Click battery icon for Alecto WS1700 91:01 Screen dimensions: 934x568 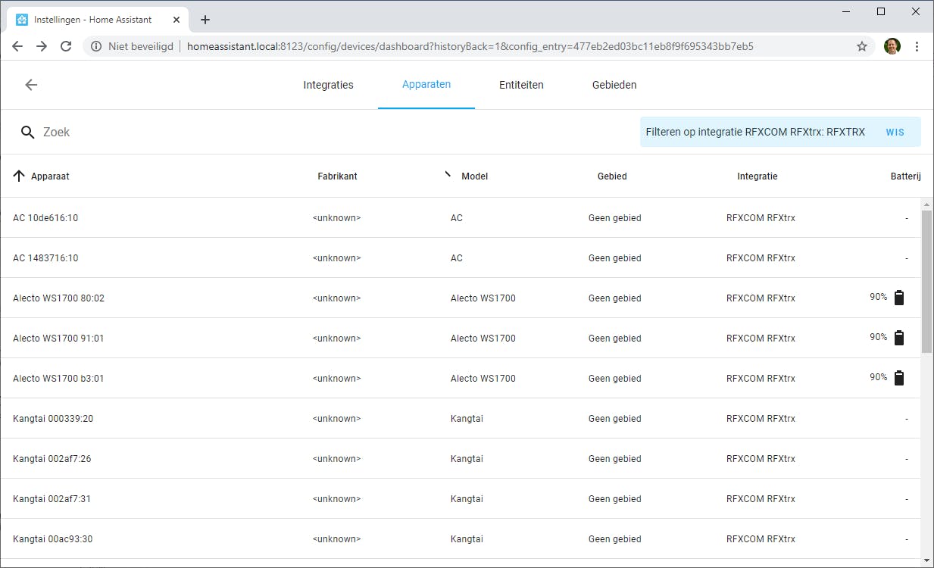pos(899,338)
